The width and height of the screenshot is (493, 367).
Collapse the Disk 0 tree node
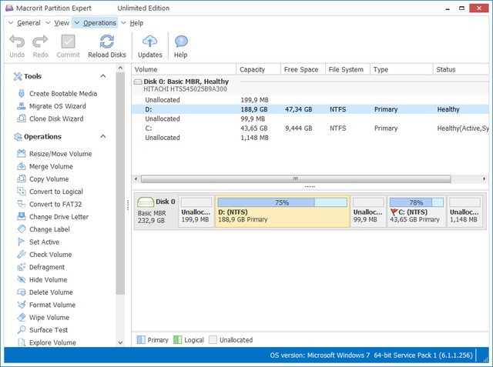tap(138, 81)
